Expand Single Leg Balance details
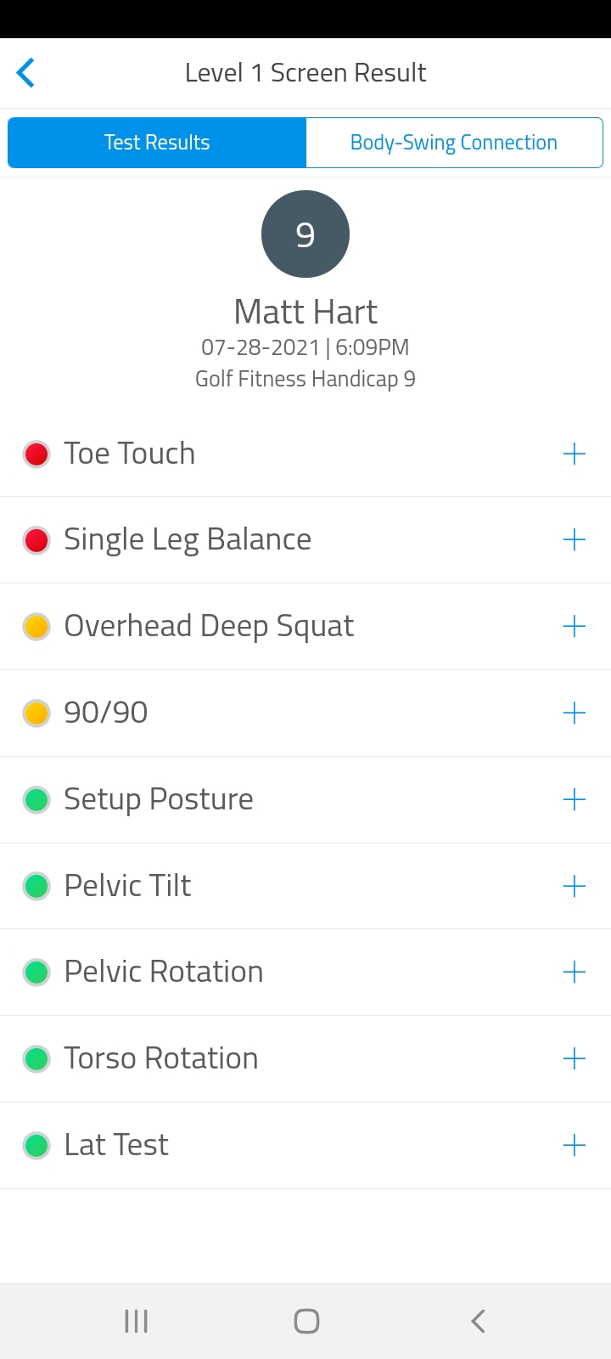 575,540
